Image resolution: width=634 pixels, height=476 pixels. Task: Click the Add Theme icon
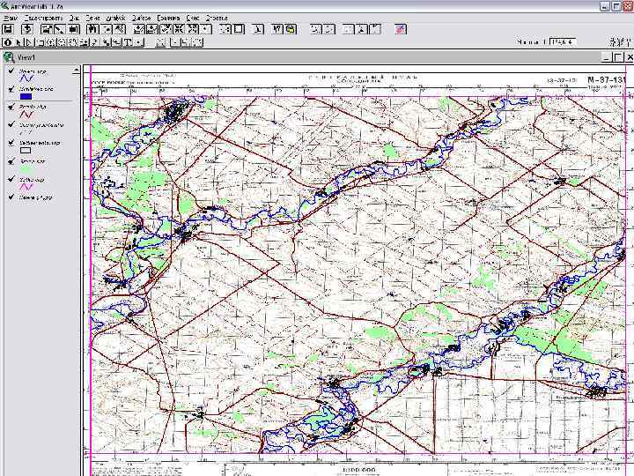pyautogui.click(x=27, y=29)
